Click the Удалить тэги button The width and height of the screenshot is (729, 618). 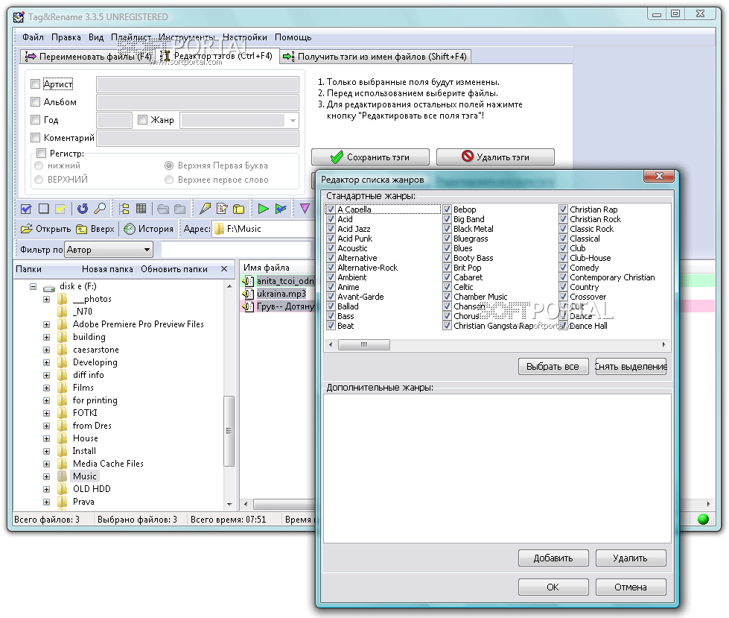(495, 157)
